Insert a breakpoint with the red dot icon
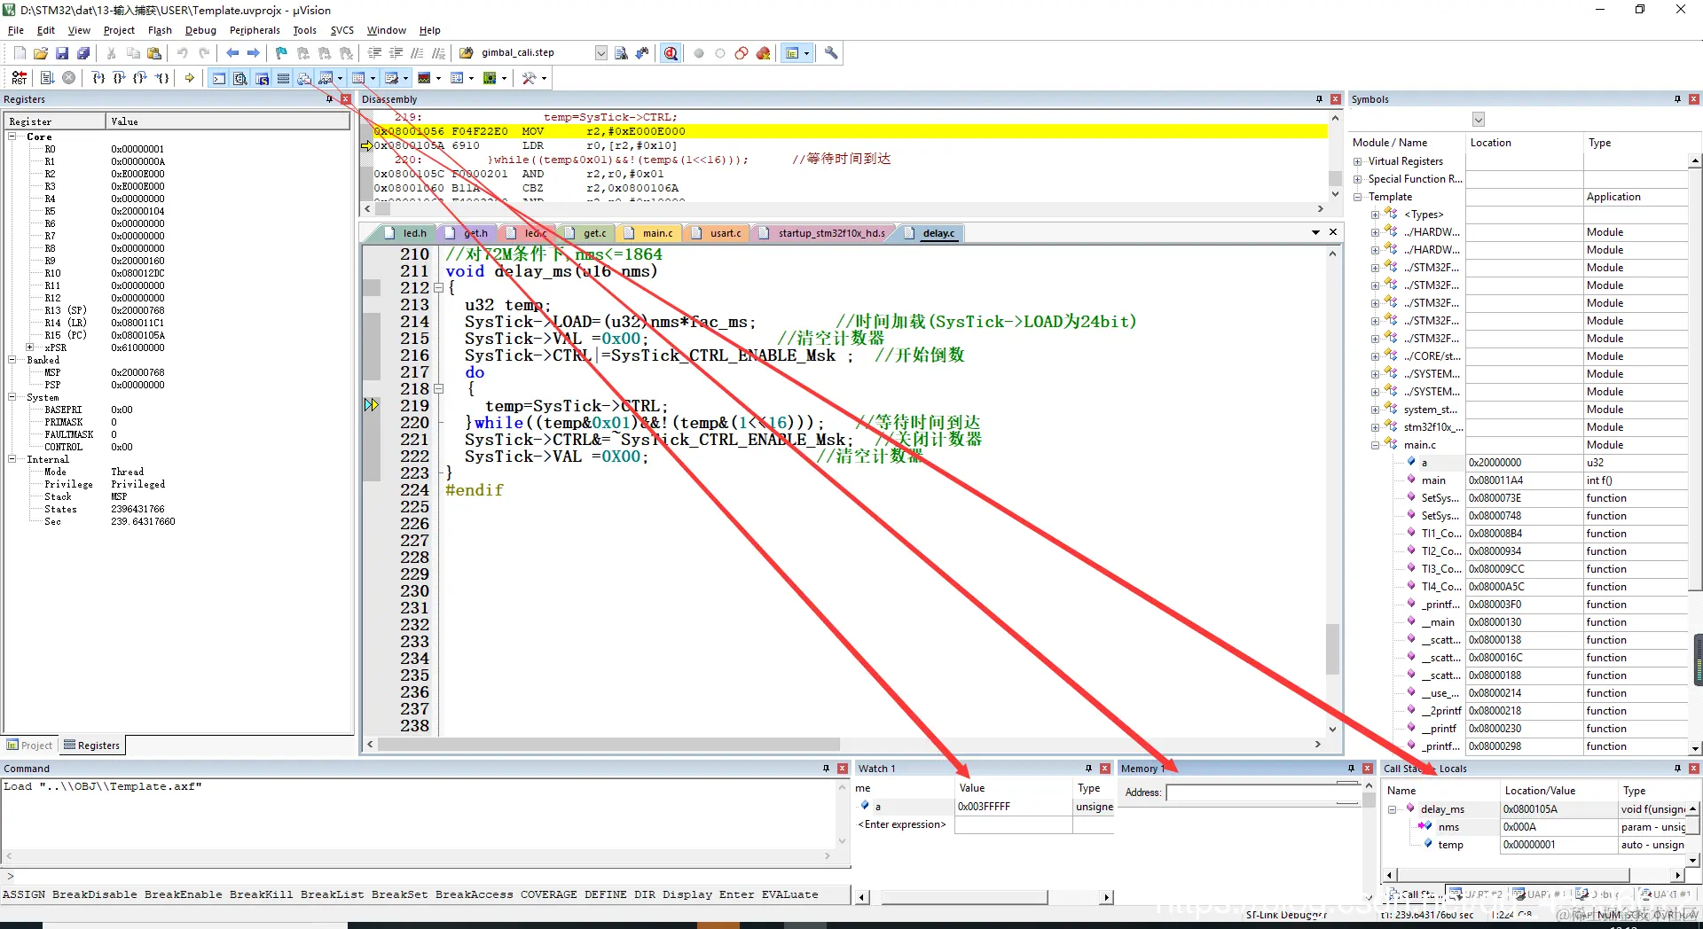 click(699, 53)
